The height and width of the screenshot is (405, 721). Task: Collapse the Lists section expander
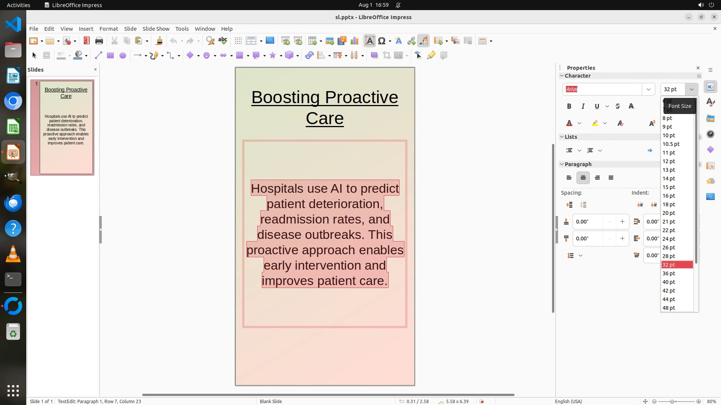point(562,137)
